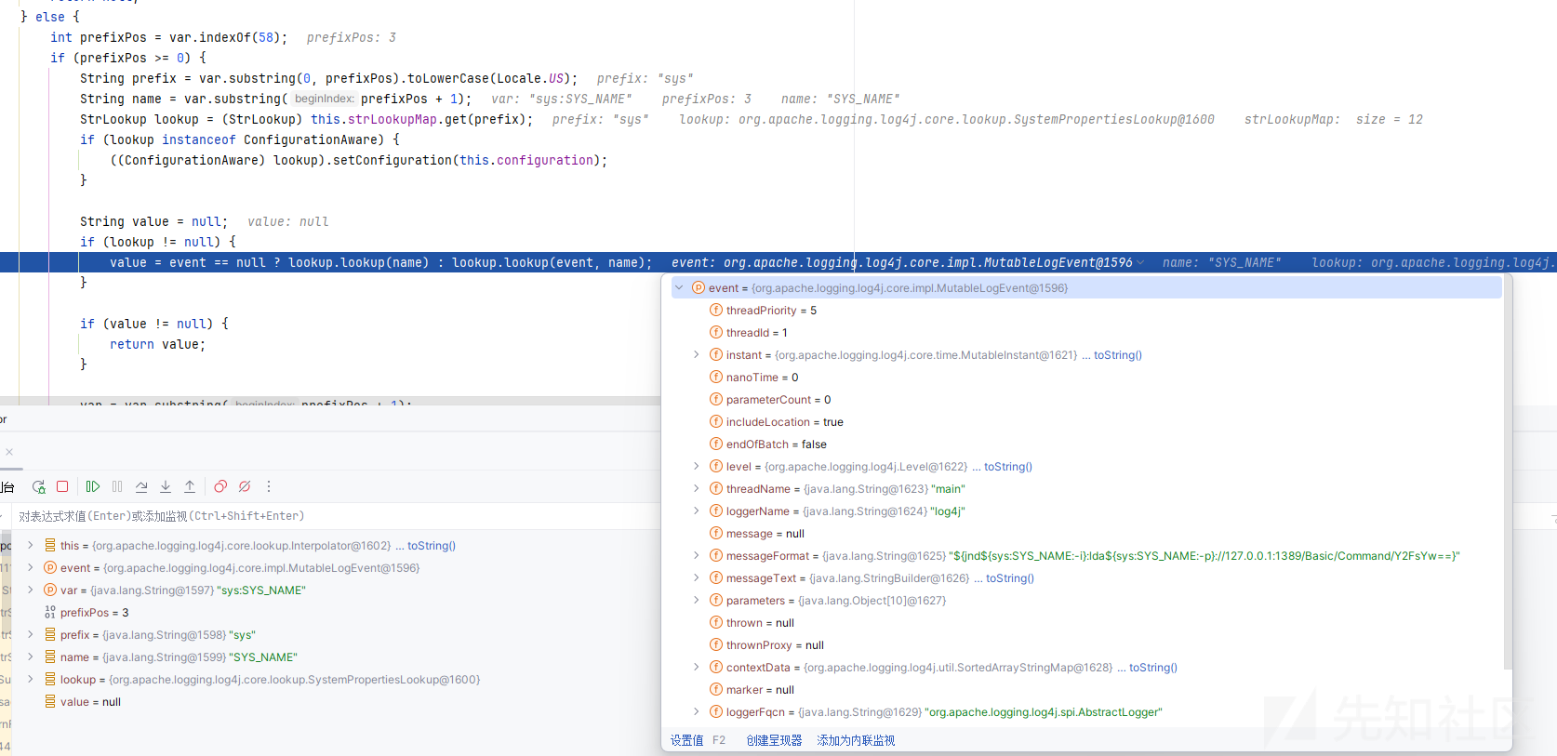Expand the instant field
The image size is (1557, 756).
coord(696,354)
